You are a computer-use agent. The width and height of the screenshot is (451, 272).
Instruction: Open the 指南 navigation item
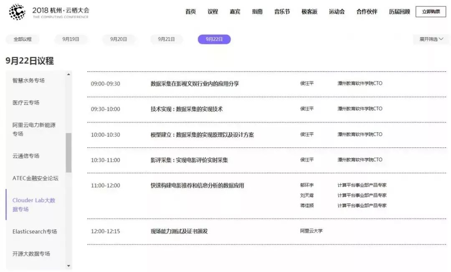(257, 12)
